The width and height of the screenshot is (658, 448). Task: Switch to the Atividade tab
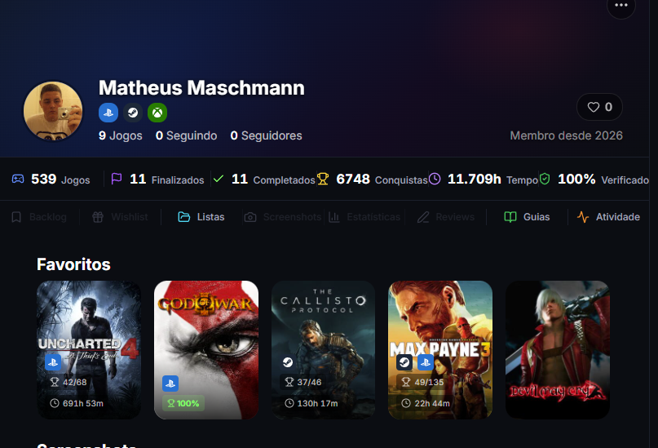click(608, 217)
